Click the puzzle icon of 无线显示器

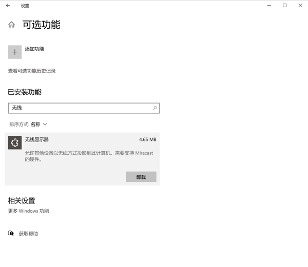(15, 142)
